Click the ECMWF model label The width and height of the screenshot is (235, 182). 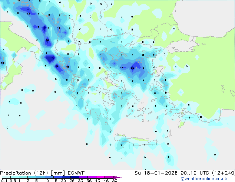[76, 173]
